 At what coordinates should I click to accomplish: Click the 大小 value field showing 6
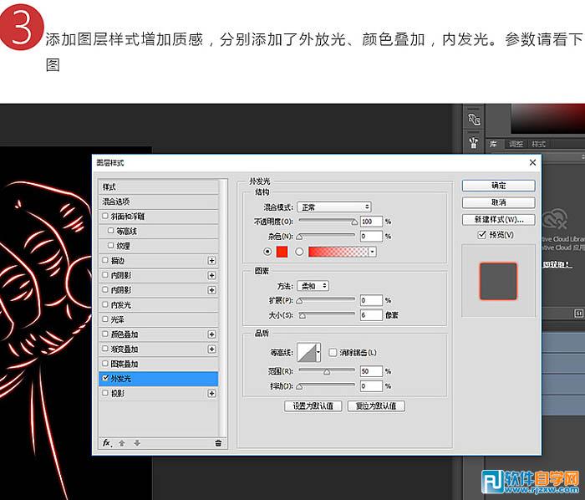(371, 315)
